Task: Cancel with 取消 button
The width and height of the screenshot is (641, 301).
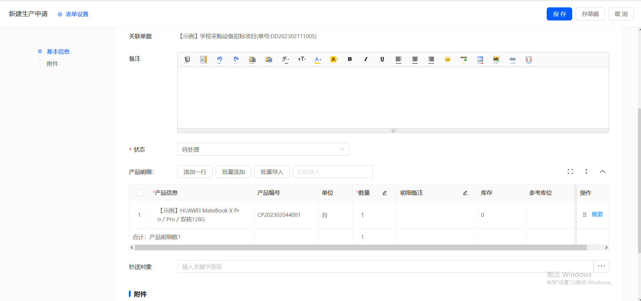Action: pyautogui.click(x=621, y=14)
